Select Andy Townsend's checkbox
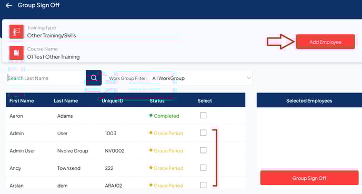Screen dimensions: 362x194 click(x=203, y=168)
